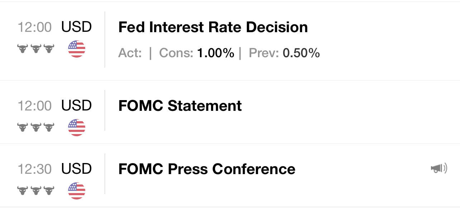Open the FOMC Statement event
Screen dimensions: 460x212
(x=180, y=106)
